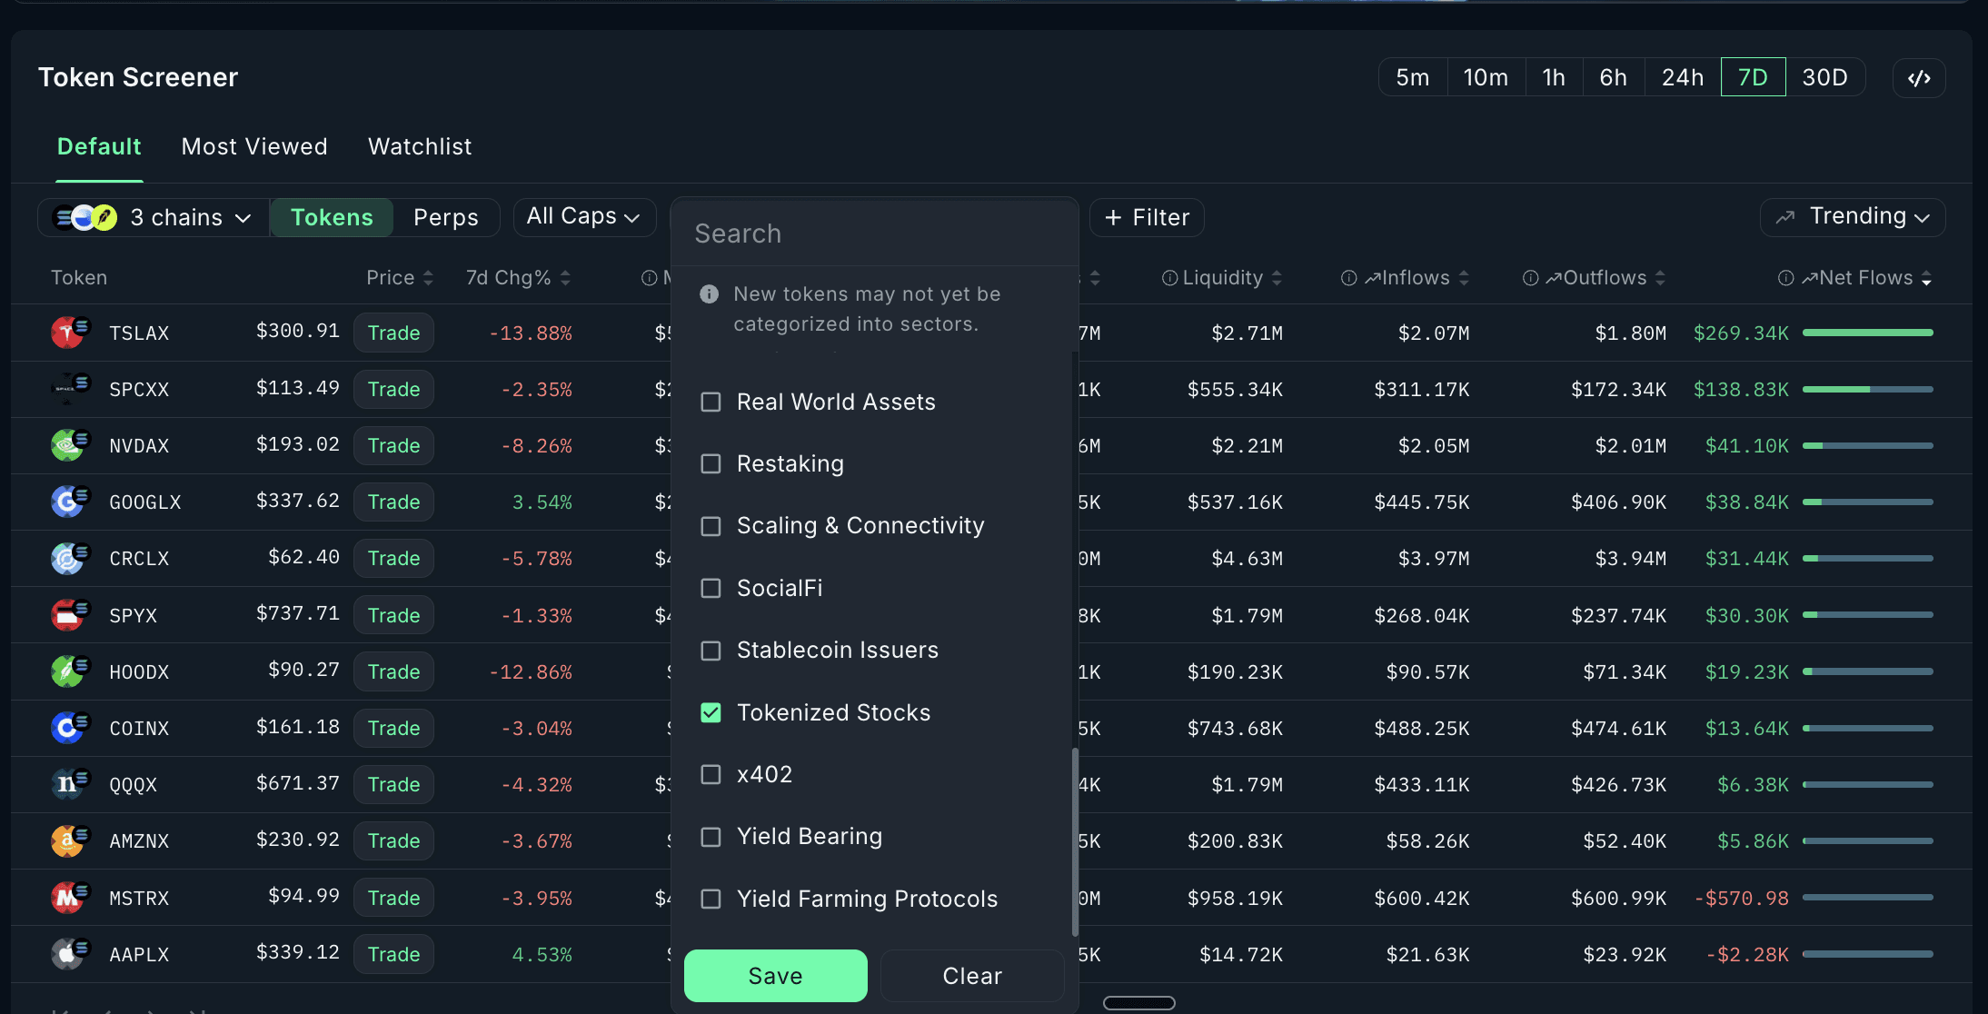Click the + Filter button
The height and width of the screenshot is (1014, 1988).
coord(1147,218)
